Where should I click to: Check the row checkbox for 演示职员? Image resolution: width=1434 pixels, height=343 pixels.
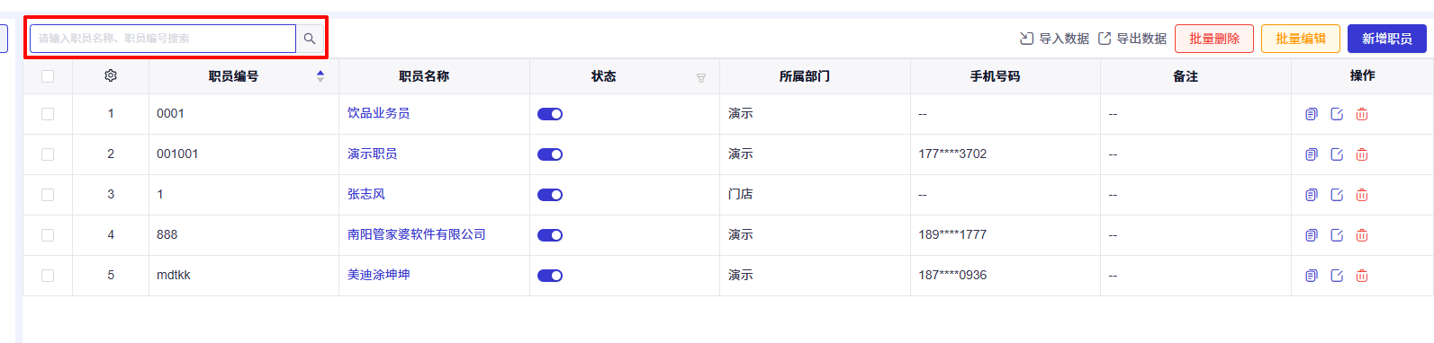[48, 154]
